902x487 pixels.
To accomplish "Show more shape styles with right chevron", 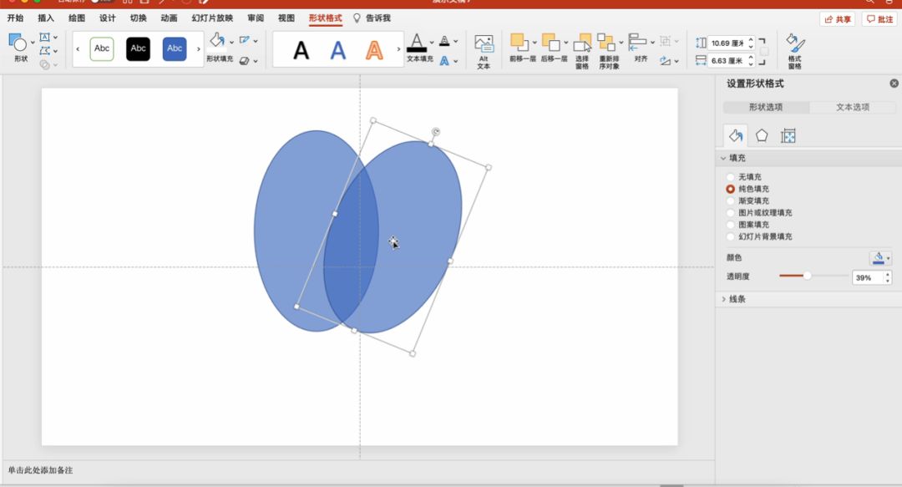I will pyautogui.click(x=199, y=49).
